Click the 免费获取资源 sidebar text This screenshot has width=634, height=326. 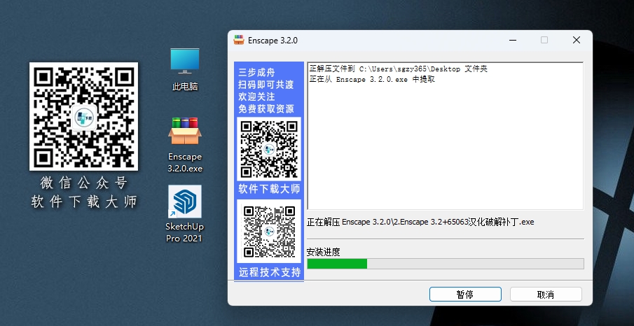coord(266,109)
